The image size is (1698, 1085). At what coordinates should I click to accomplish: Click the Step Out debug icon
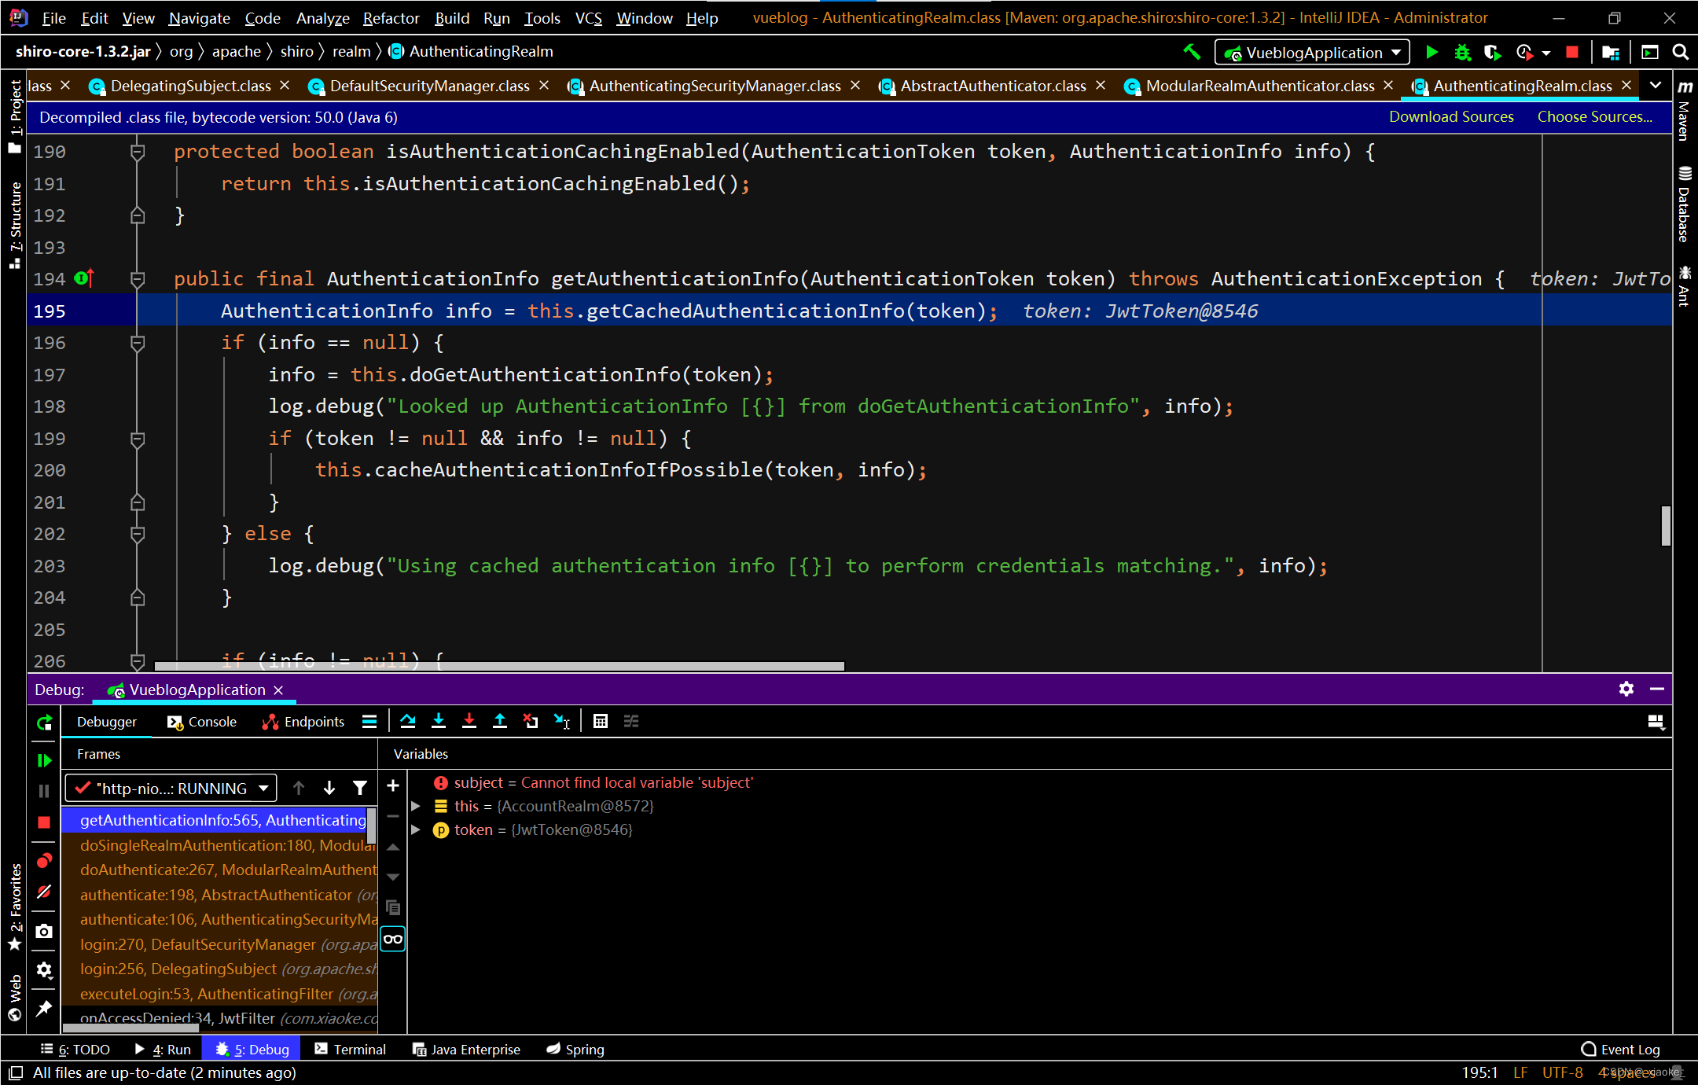click(500, 721)
